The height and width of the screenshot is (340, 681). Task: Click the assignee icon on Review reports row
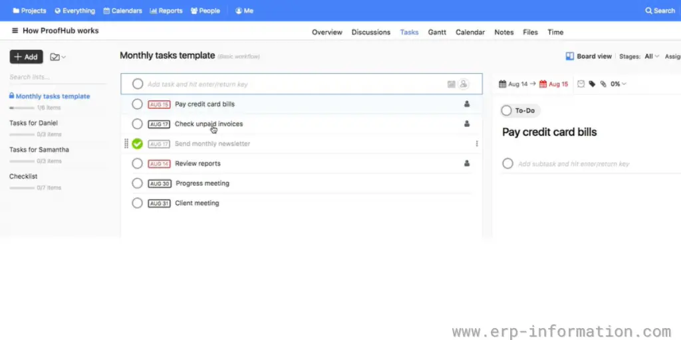[x=467, y=163]
